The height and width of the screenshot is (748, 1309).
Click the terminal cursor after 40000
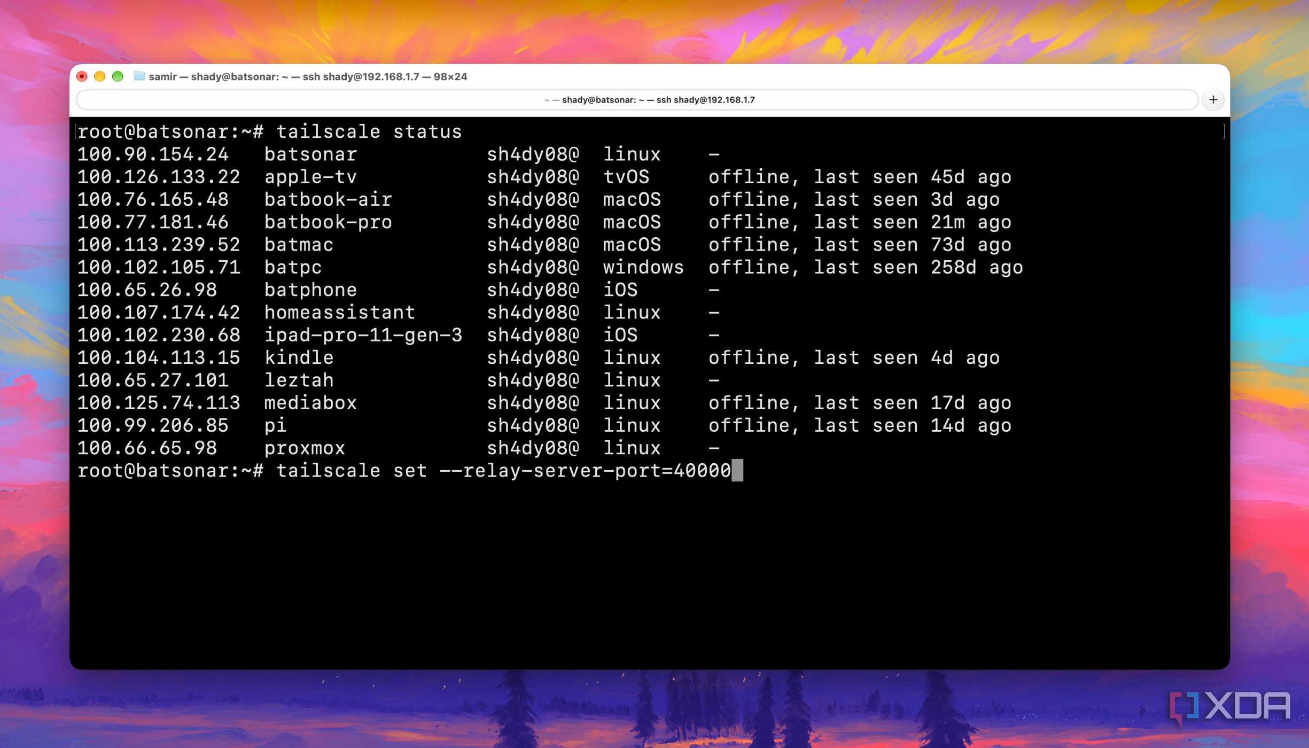(x=737, y=471)
